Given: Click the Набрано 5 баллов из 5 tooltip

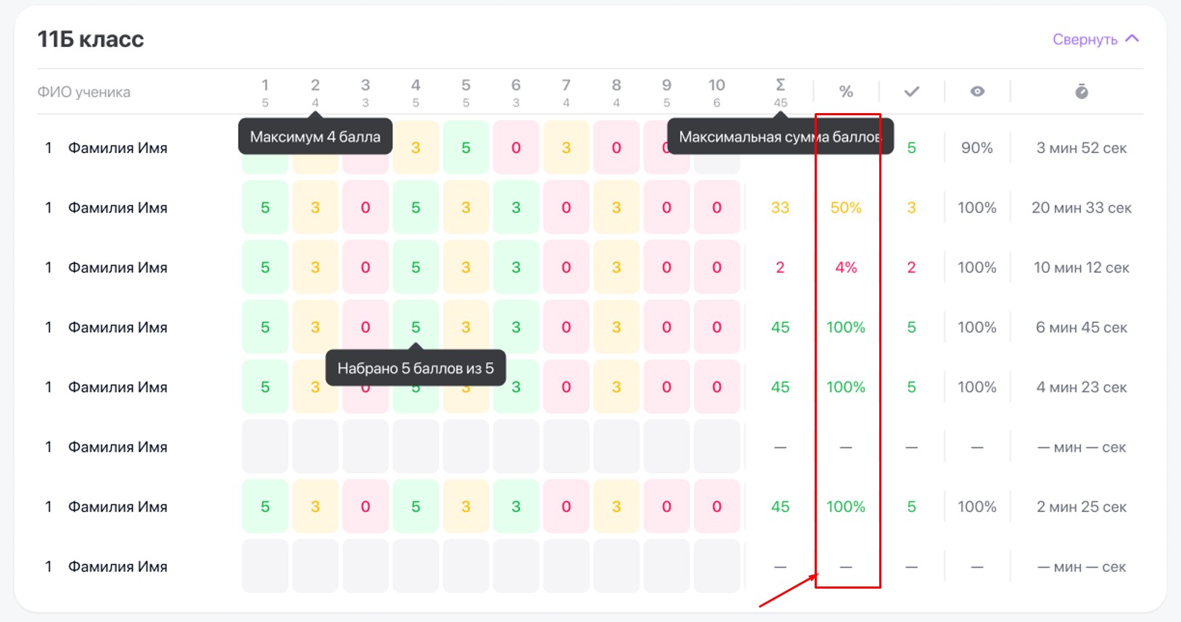Looking at the screenshot, I should point(415,368).
